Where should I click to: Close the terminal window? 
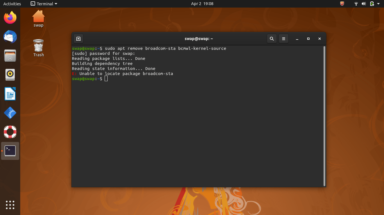point(320,39)
